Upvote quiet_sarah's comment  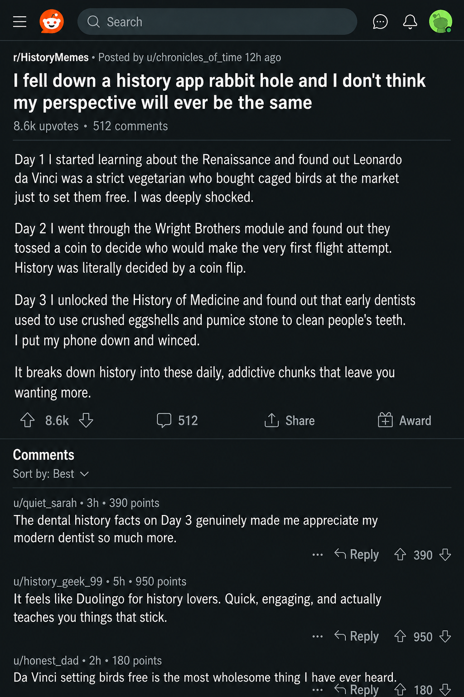[x=400, y=555]
